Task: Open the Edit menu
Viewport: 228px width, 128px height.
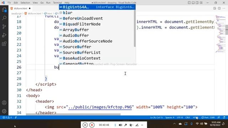Action: (x=16, y=2)
